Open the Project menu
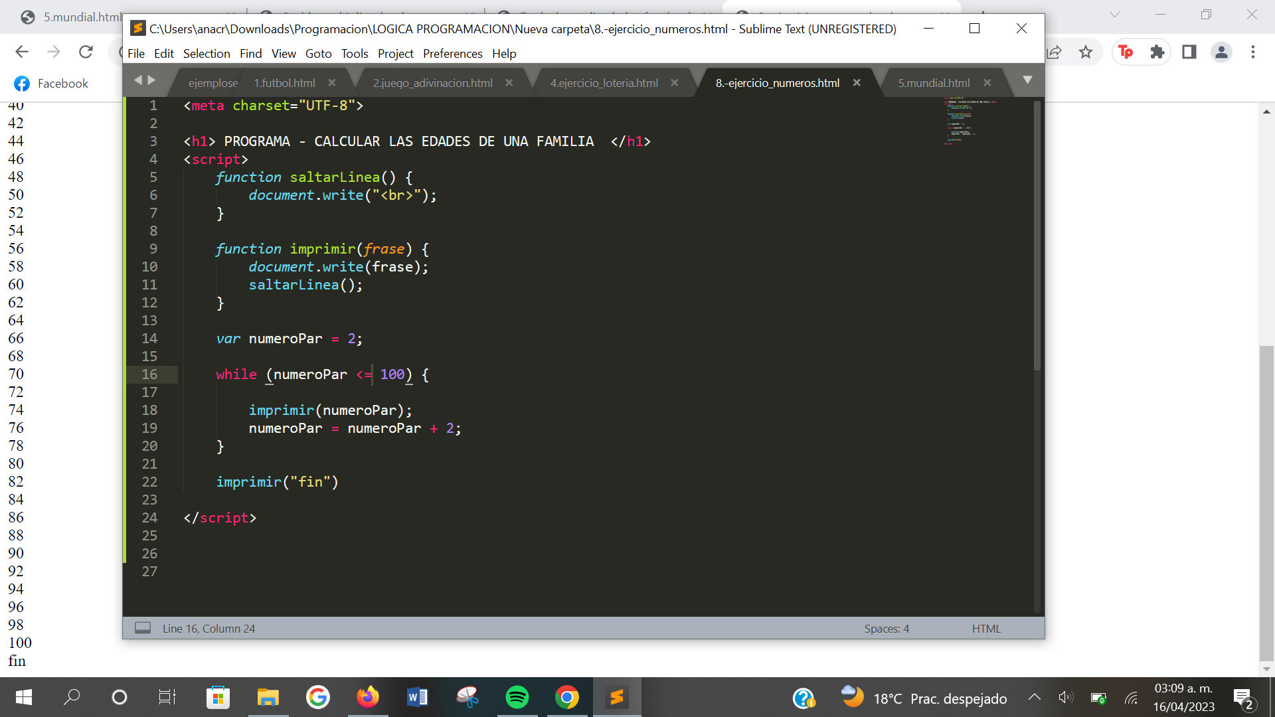 (395, 54)
